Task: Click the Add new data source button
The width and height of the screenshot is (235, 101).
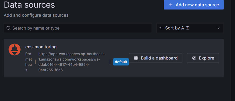Action: point(194,5)
